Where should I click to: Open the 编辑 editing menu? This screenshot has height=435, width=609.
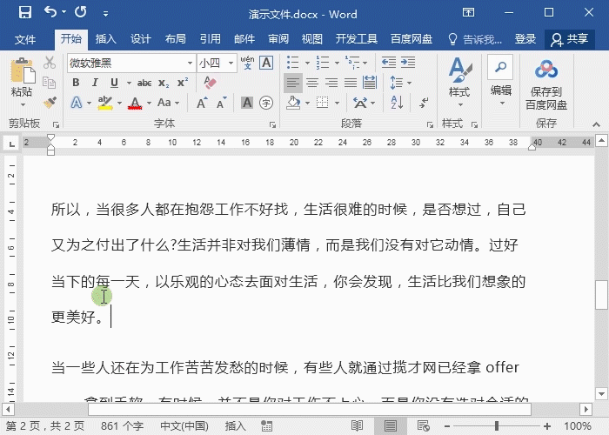pyautogui.click(x=500, y=80)
